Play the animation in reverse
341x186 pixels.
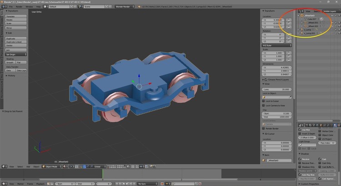124,184
